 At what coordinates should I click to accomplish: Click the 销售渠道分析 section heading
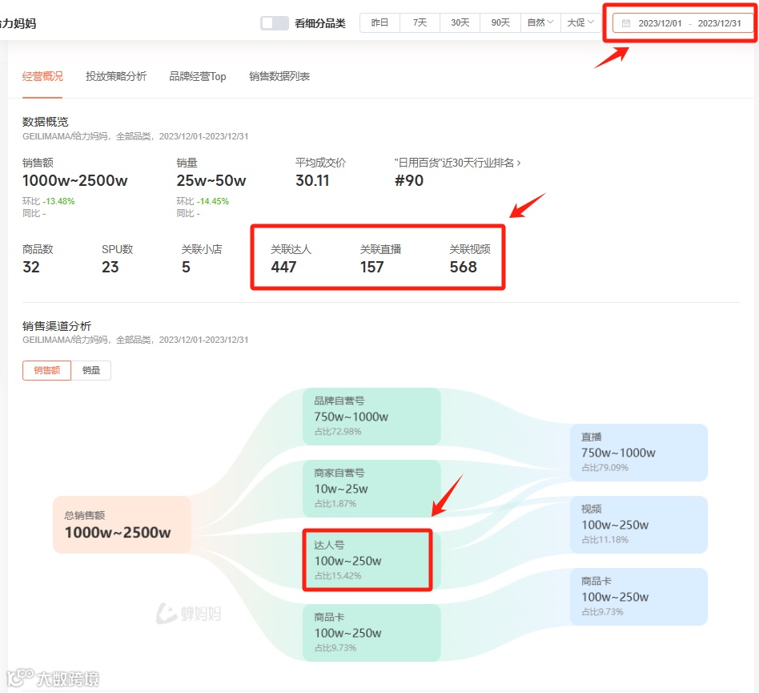(57, 326)
